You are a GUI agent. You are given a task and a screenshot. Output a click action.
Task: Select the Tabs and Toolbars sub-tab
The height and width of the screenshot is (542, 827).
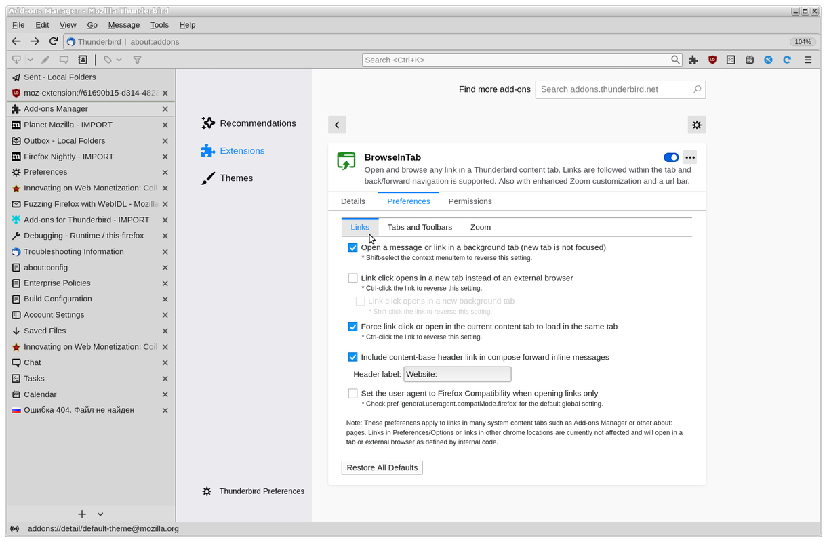pos(420,227)
